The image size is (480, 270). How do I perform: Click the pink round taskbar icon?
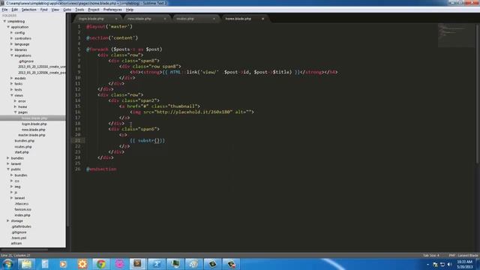119,264
